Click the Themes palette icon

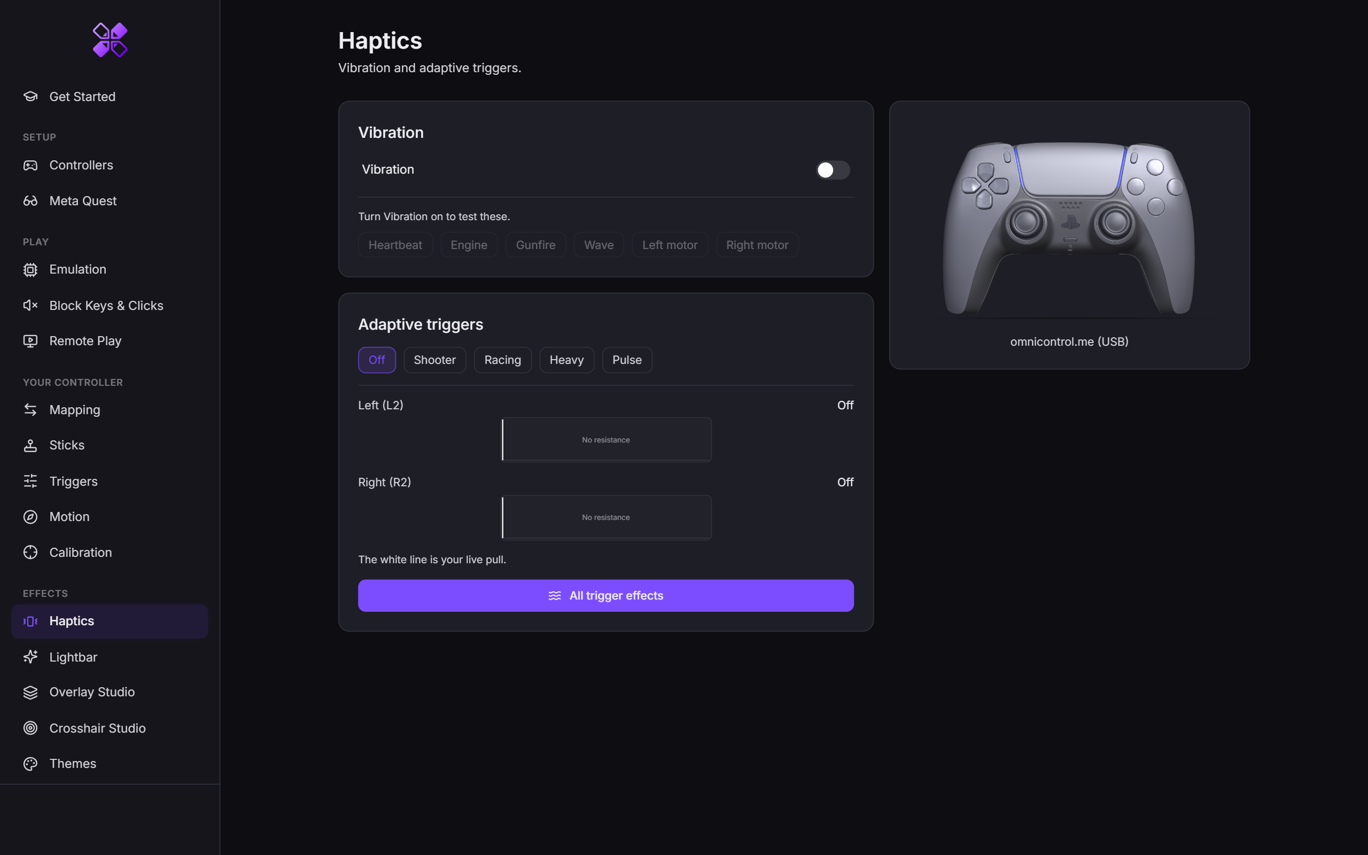30,764
